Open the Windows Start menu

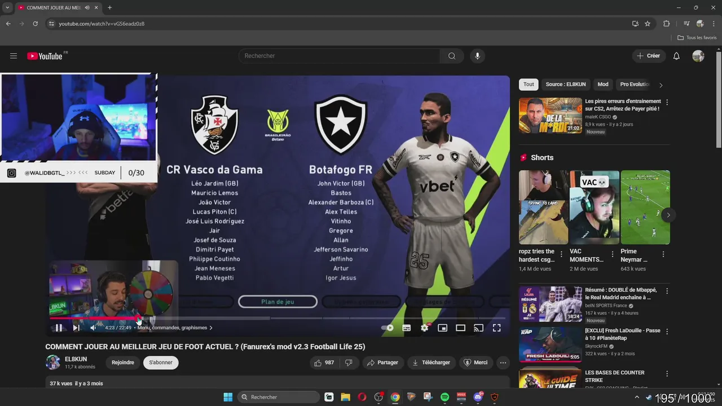pos(228,397)
